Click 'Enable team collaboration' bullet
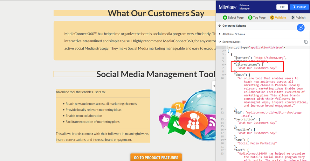Screen dimensions: 310x161 pos(84,116)
